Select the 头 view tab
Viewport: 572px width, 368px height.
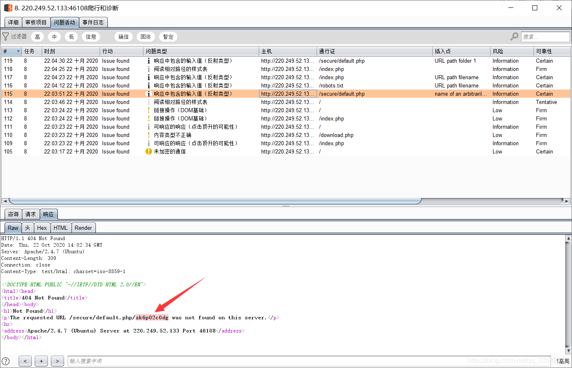28,228
